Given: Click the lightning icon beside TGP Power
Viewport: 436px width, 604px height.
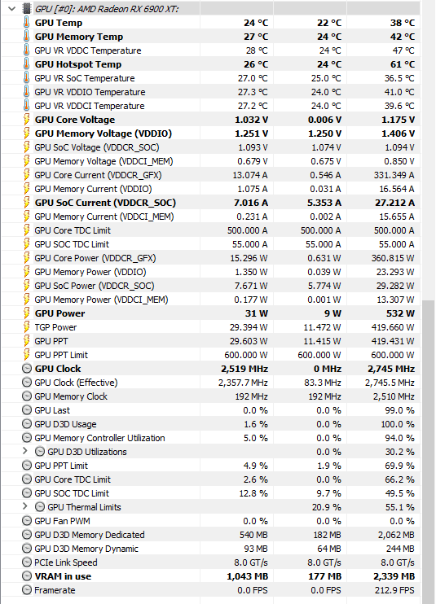Looking at the screenshot, I should click(26, 327).
